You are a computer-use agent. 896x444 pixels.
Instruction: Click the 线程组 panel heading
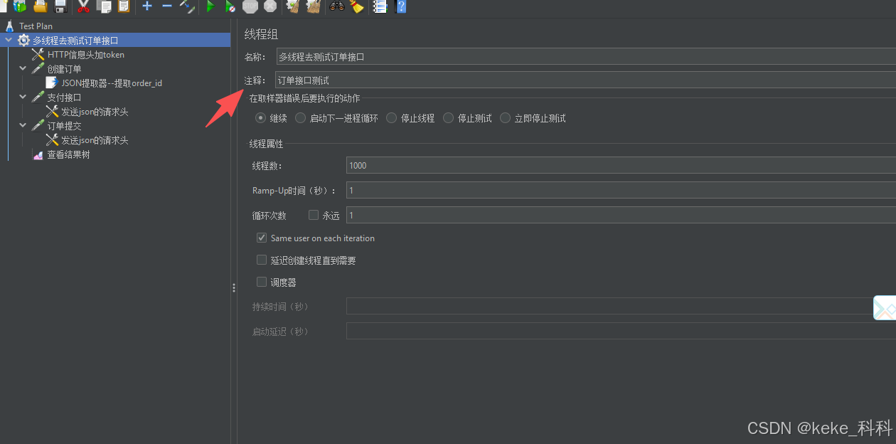(262, 34)
